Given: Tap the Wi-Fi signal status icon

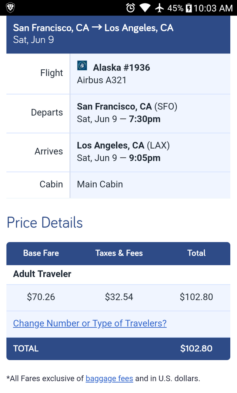Looking at the screenshot, I should (x=145, y=8).
